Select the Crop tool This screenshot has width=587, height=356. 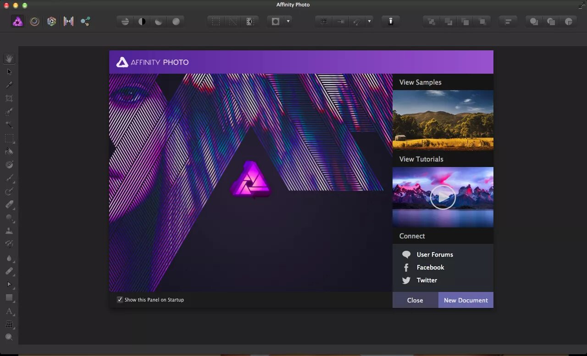click(x=9, y=98)
